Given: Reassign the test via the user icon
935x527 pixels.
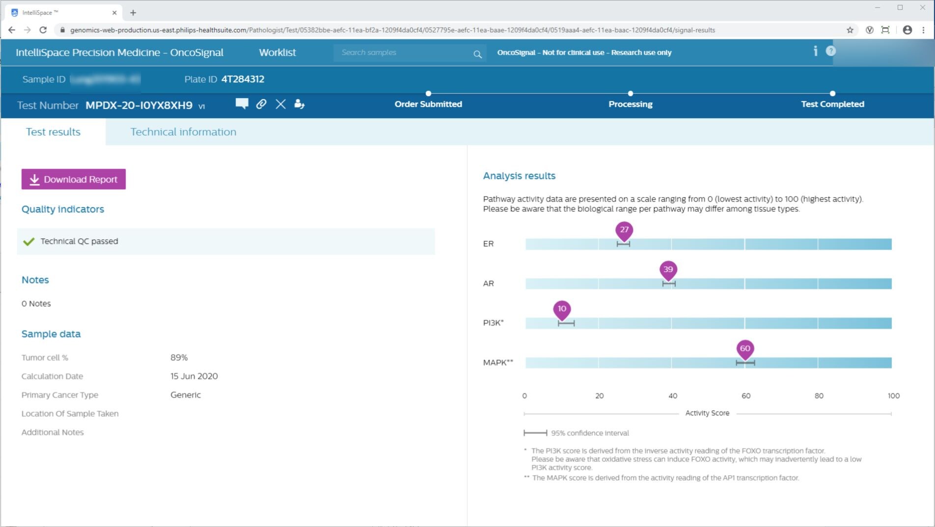Looking at the screenshot, I should [x=300, y=105].
